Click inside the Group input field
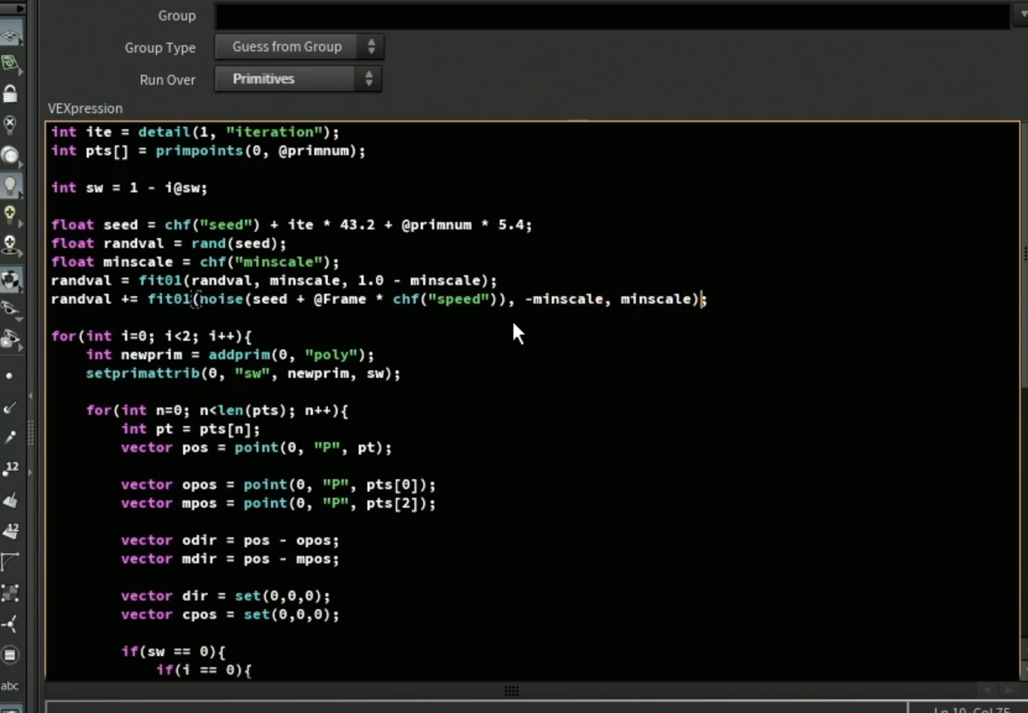 [x=612, y=15]
